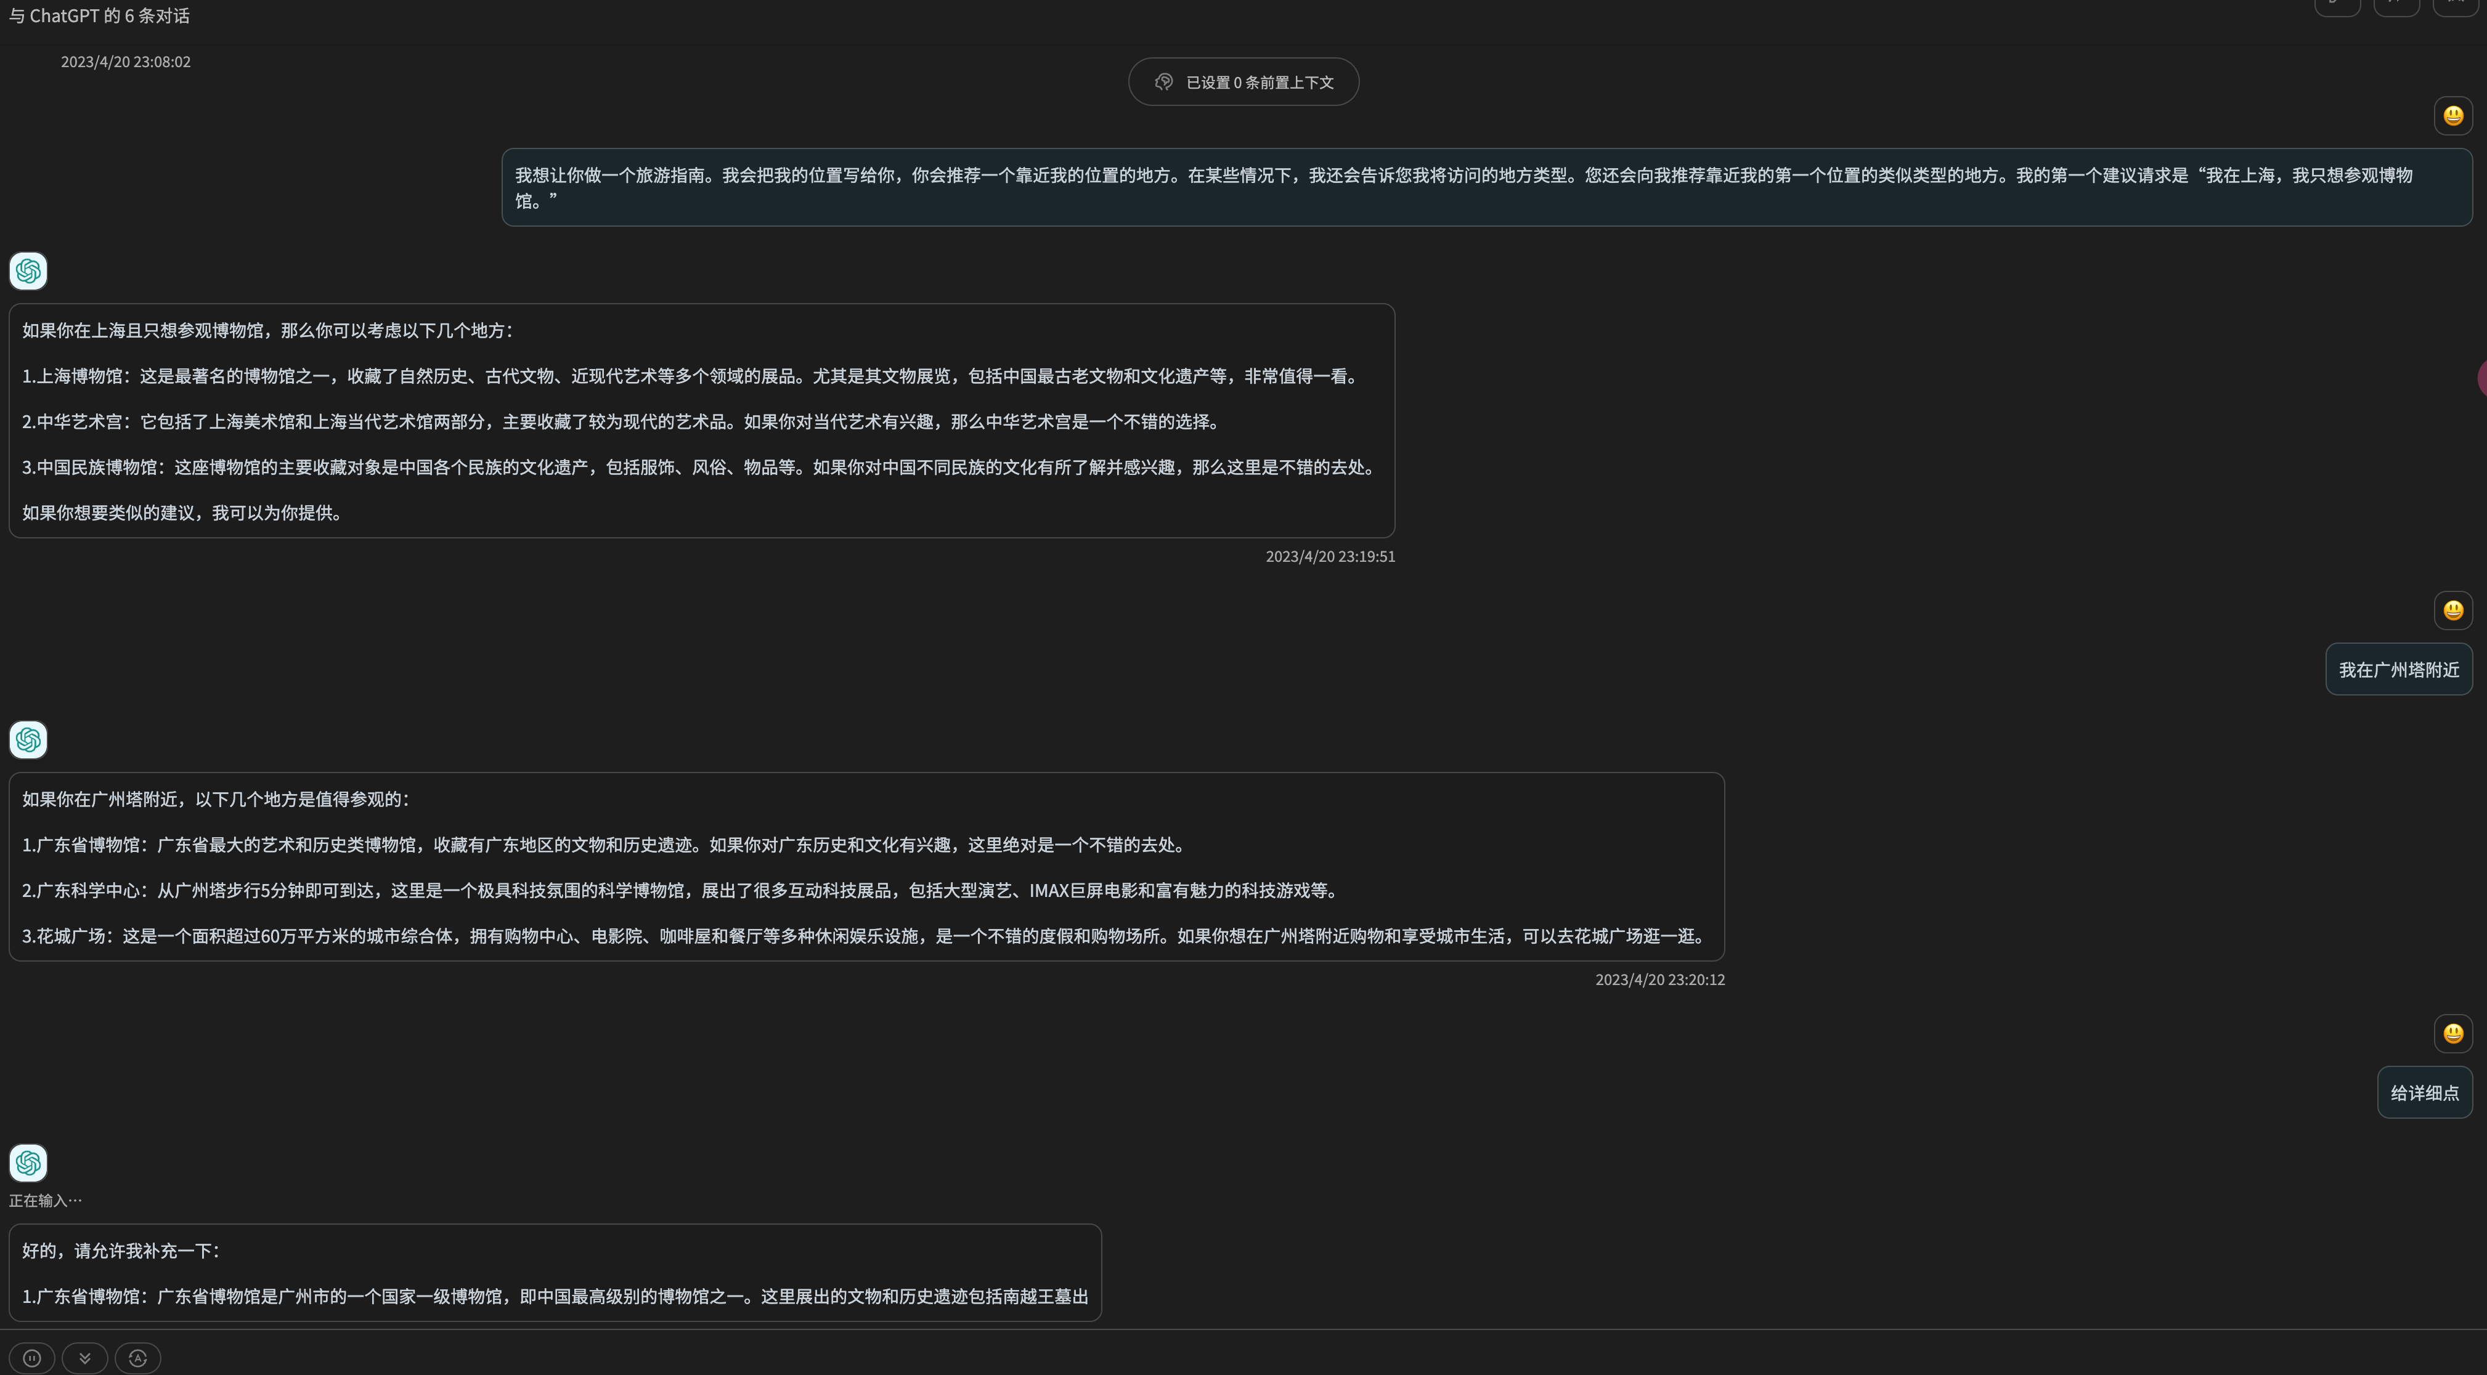The height and width of the screenshot is (1375, 2487).
Task: Pause the conversation playback with the pause icon
Action: click(x=32, y=1358)
